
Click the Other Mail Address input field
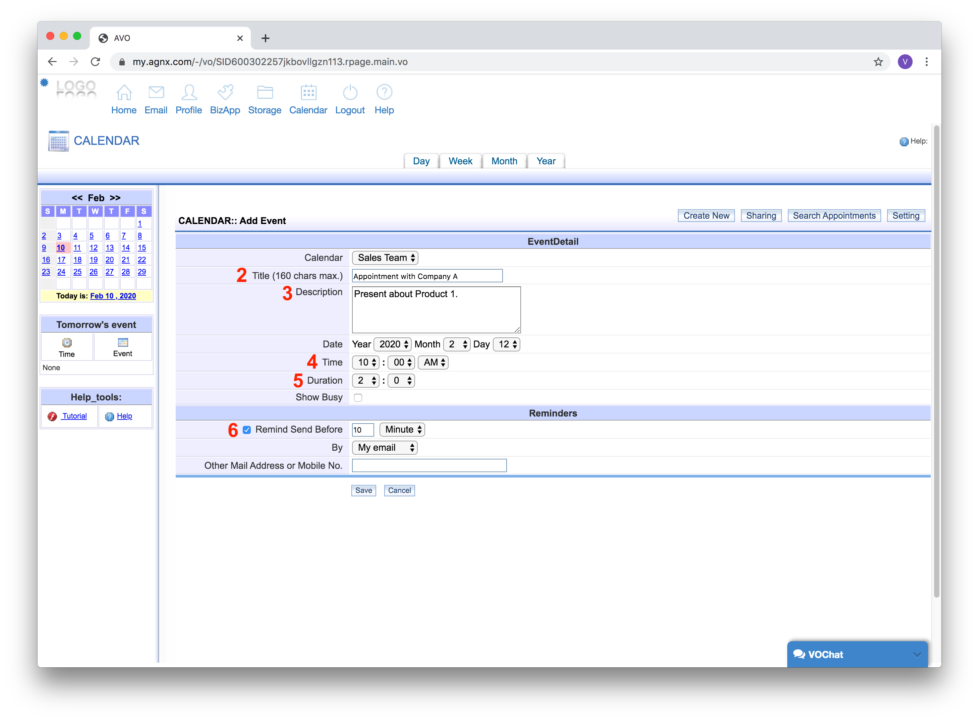pyautogui.click(x=429, y=466)
